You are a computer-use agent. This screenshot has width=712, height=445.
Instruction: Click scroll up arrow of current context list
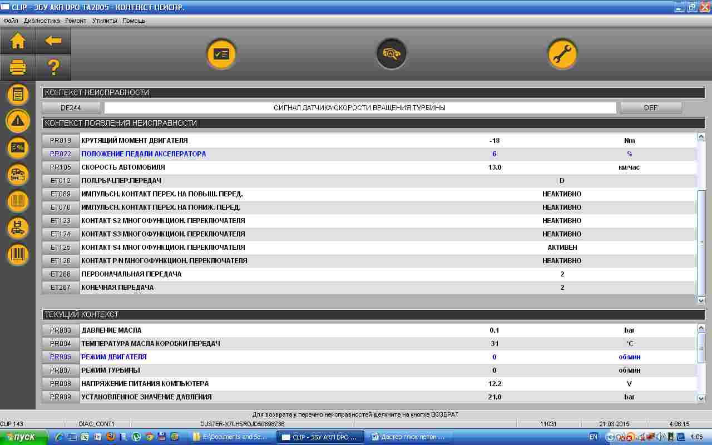coord(701,329)
